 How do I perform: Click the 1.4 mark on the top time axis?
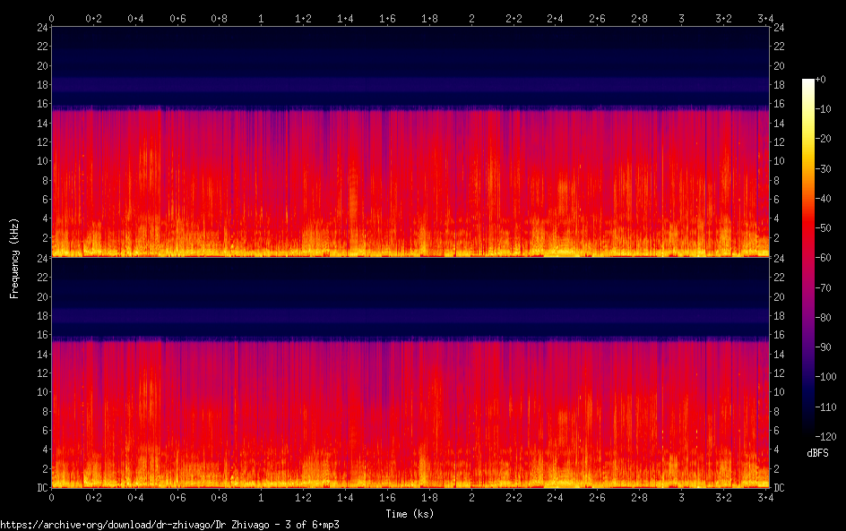(345, 18)
